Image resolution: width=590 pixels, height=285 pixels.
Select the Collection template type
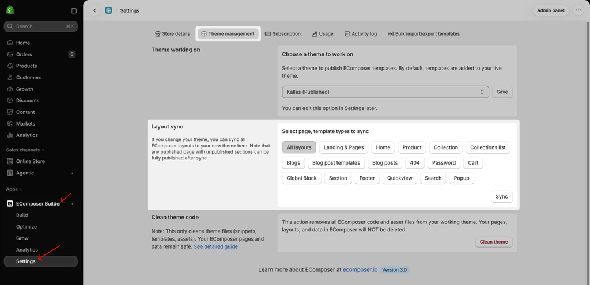[x=446, y=147]
